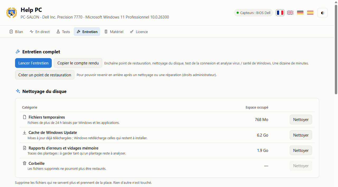Click the 6.2 Go size value
Image resolution: width=338 pixels, height=187 pixels.
262,135
